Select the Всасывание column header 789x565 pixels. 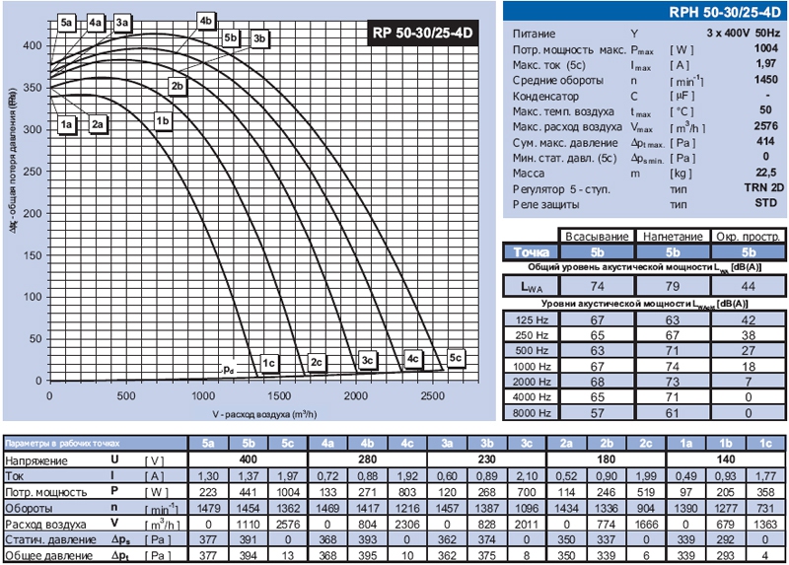coord(595,237)
